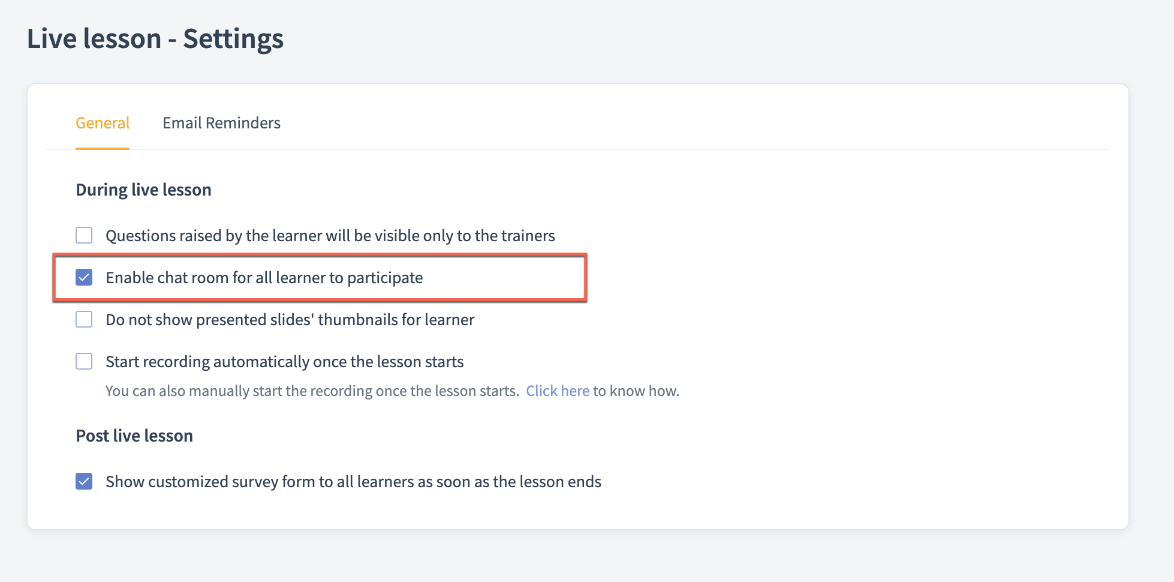
Task: Switch to the Email Reminders tab
Action: coord(221,123)
